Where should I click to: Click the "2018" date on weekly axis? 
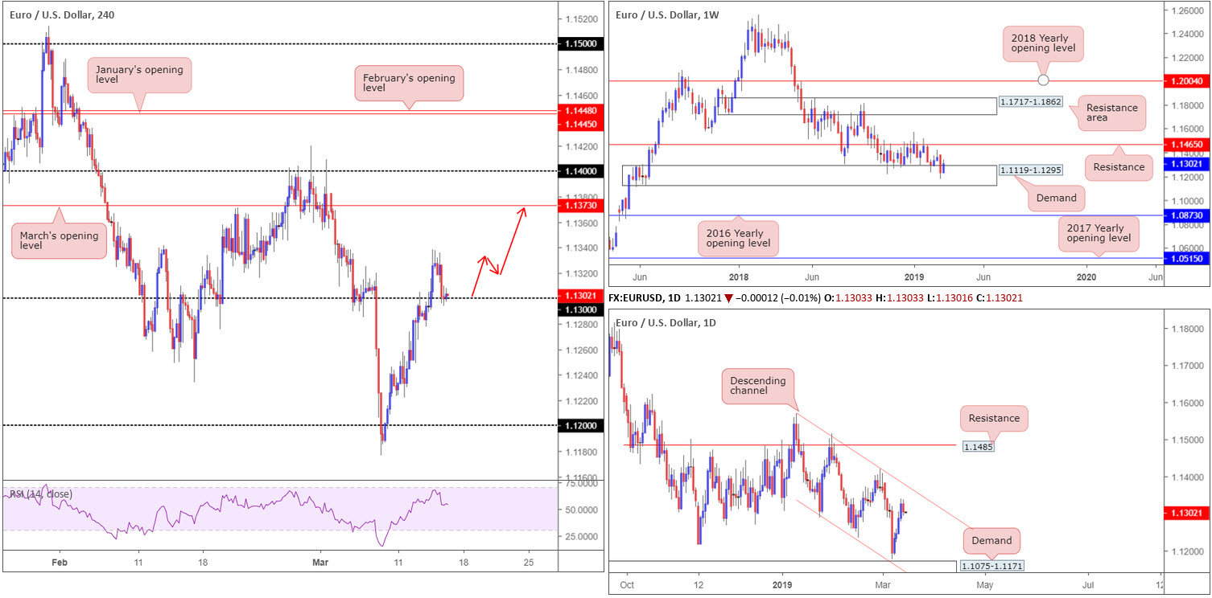coord(738,277)
